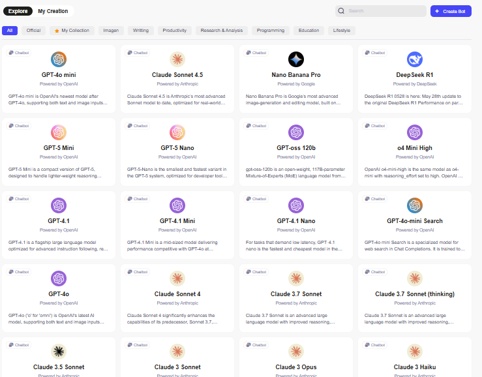Select the Explore tab
The height and width of the screenshot is (377, 482).
(18, 11)
